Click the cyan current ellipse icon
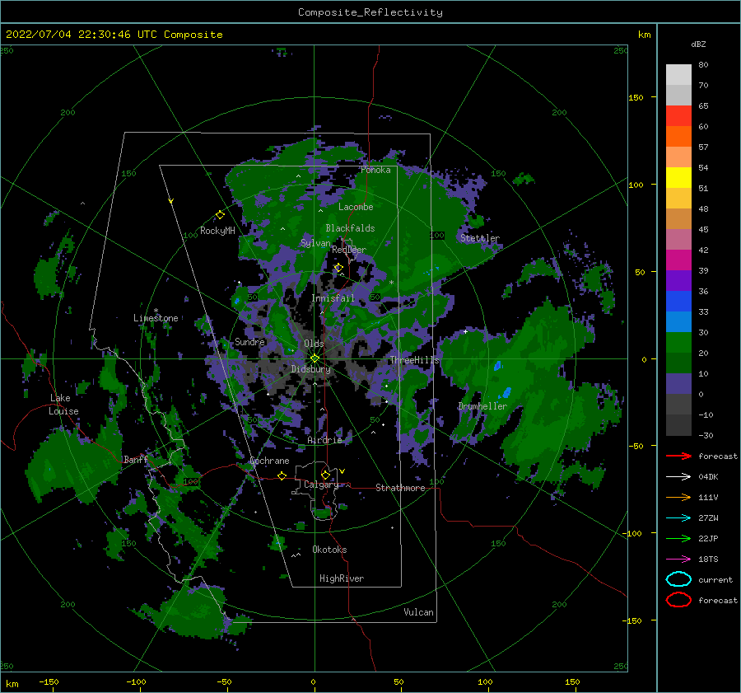741x693 pixels. pos(678,579)
